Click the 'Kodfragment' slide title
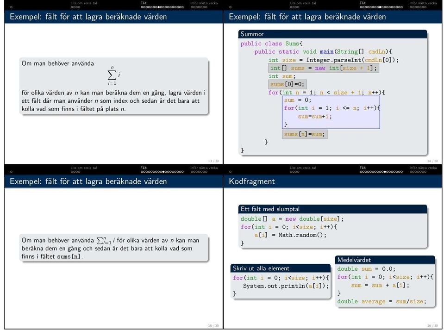 coord(252,181)
